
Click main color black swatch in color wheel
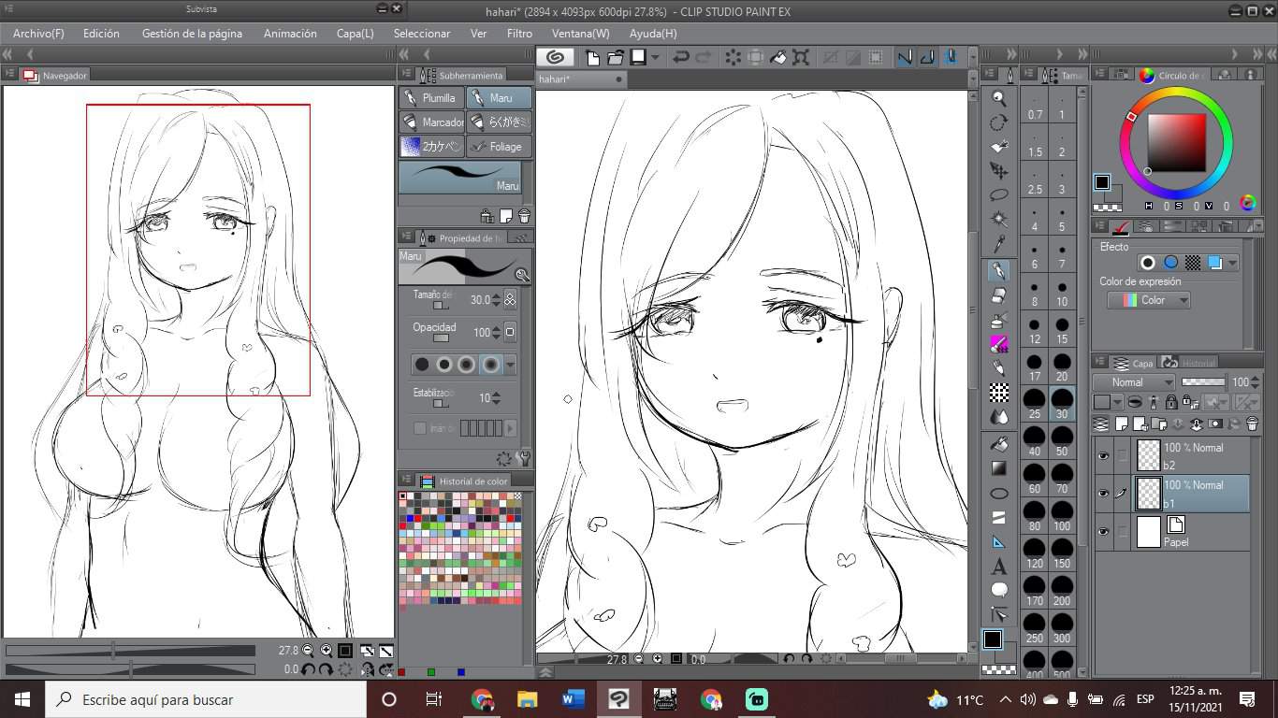[x=1103, y=183]
